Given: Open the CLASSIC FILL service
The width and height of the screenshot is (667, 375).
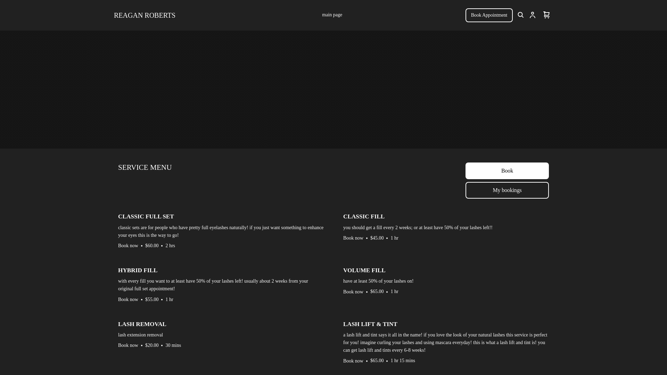Looking at the screenshot, I should pos(364,217).
